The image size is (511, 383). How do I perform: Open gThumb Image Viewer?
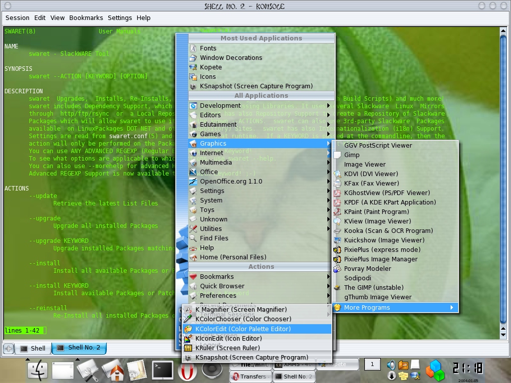pos(395,297)
